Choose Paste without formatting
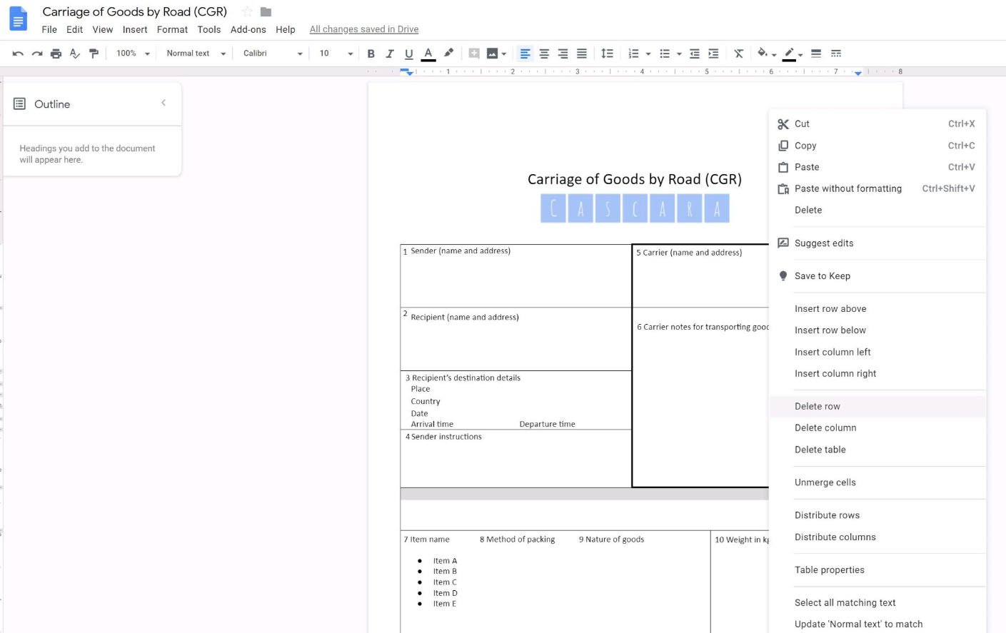This screenshot has height=633, width=1006. click(877, 188)
